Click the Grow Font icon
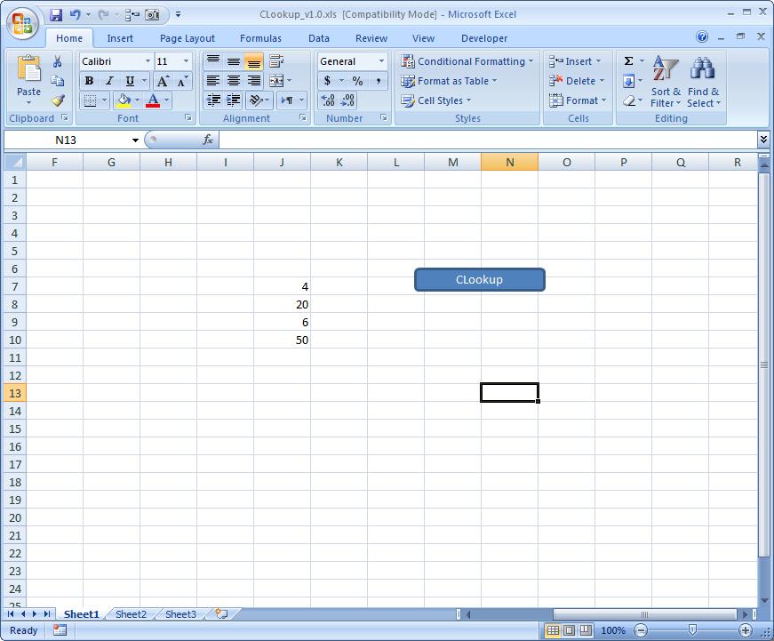The width and height of the screenshot is (774, 641). click(x=163, y=81)
